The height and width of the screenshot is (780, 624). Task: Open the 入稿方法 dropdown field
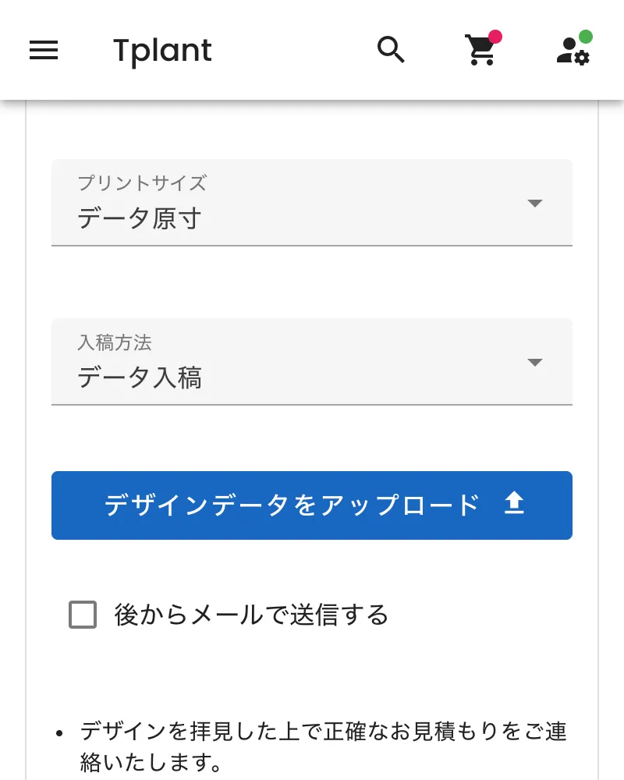312,362
